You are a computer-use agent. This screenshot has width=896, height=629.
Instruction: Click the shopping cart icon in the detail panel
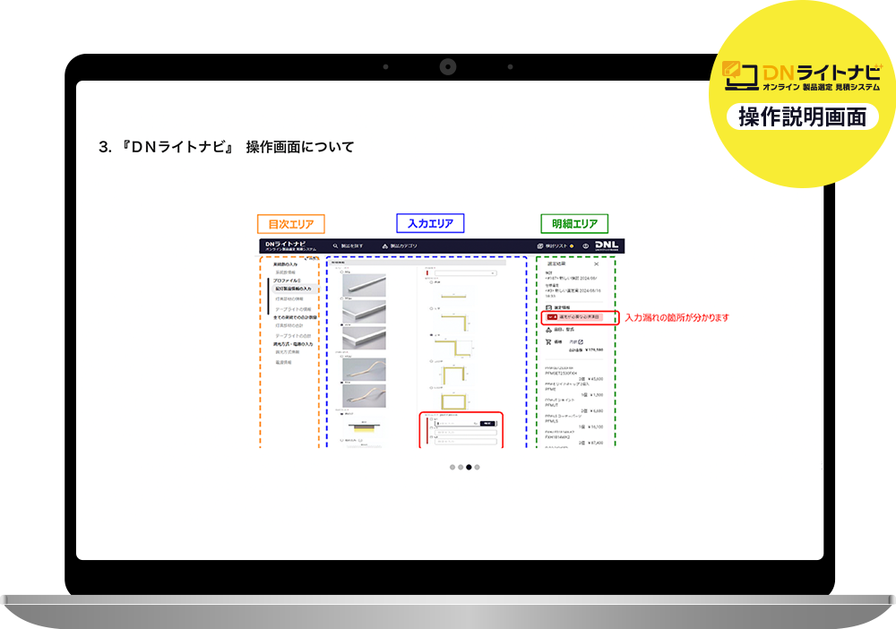click(548, 341)
